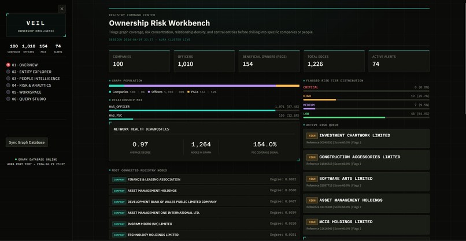Click the 154.0% PSC COVERAGE SIGNAL value
This screenshot has width=466, height=241.
pyautogui.click(x=265, y=144)
